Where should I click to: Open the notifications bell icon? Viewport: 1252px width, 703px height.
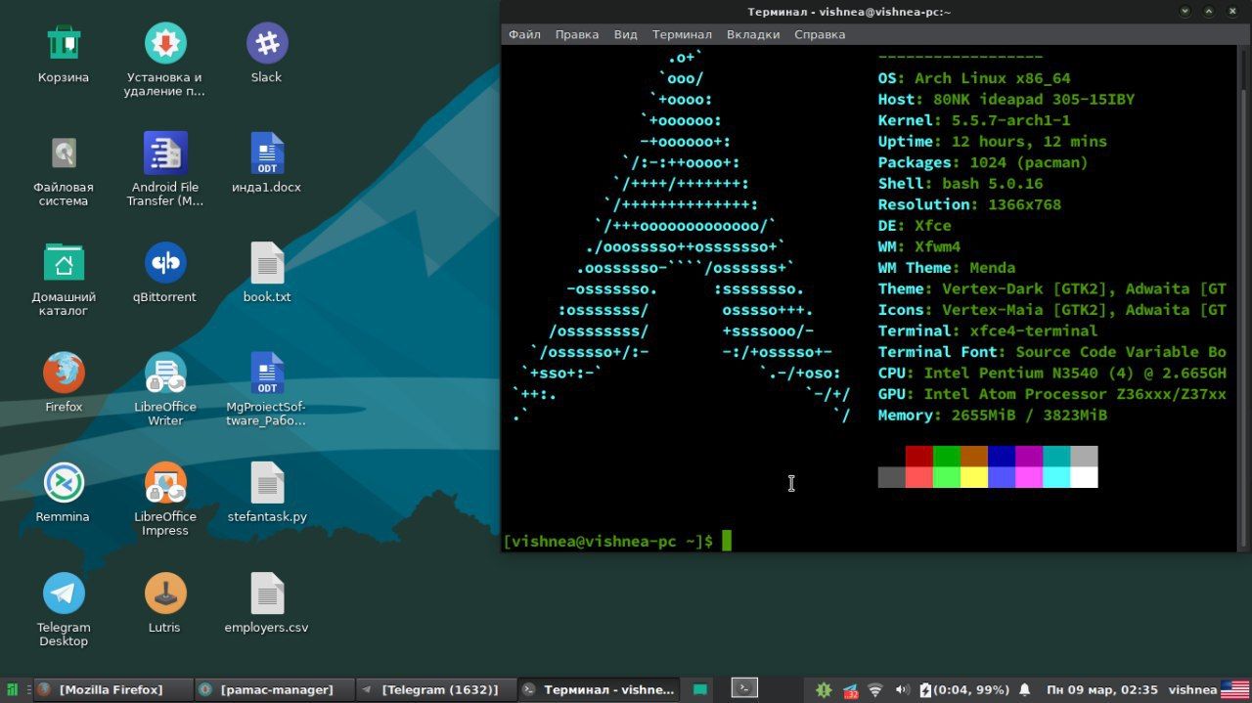click(x=1024, y=690)
